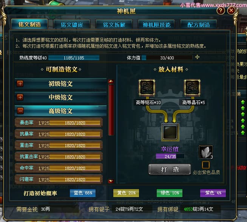Click the scroll down arrow in rune list

[x=111, y=181]
